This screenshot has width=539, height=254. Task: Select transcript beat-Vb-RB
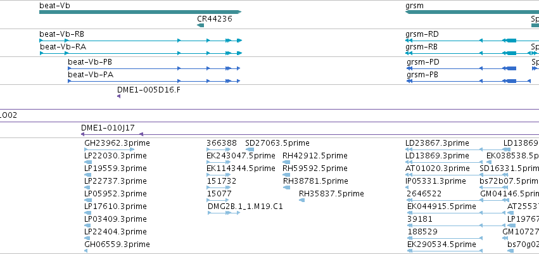141,41
